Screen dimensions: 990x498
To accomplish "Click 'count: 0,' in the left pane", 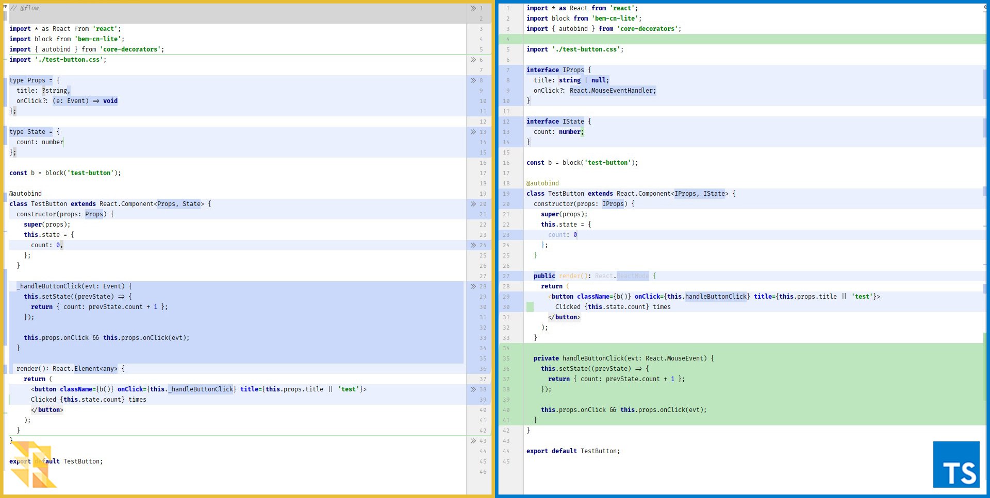I will point(47,245).
